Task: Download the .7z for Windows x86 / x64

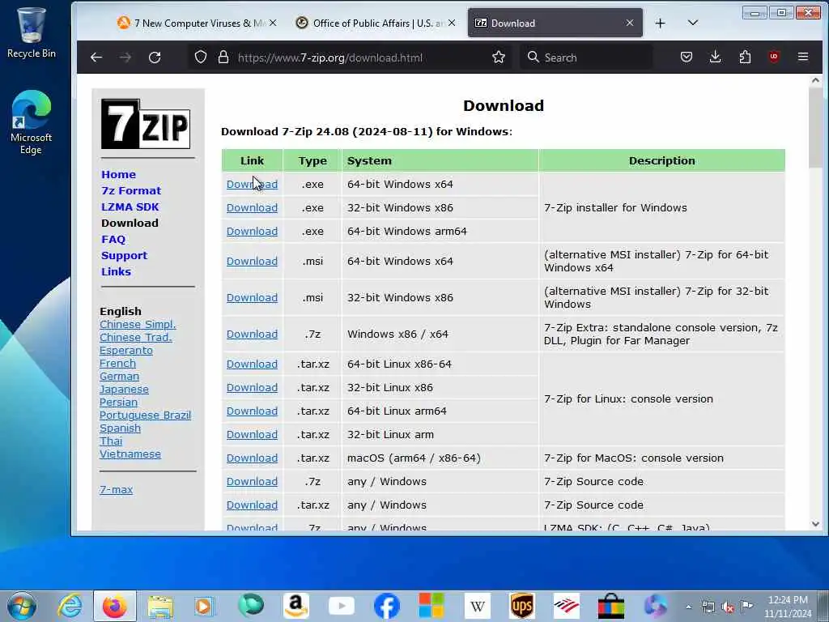Action: (x=252, y=334)
